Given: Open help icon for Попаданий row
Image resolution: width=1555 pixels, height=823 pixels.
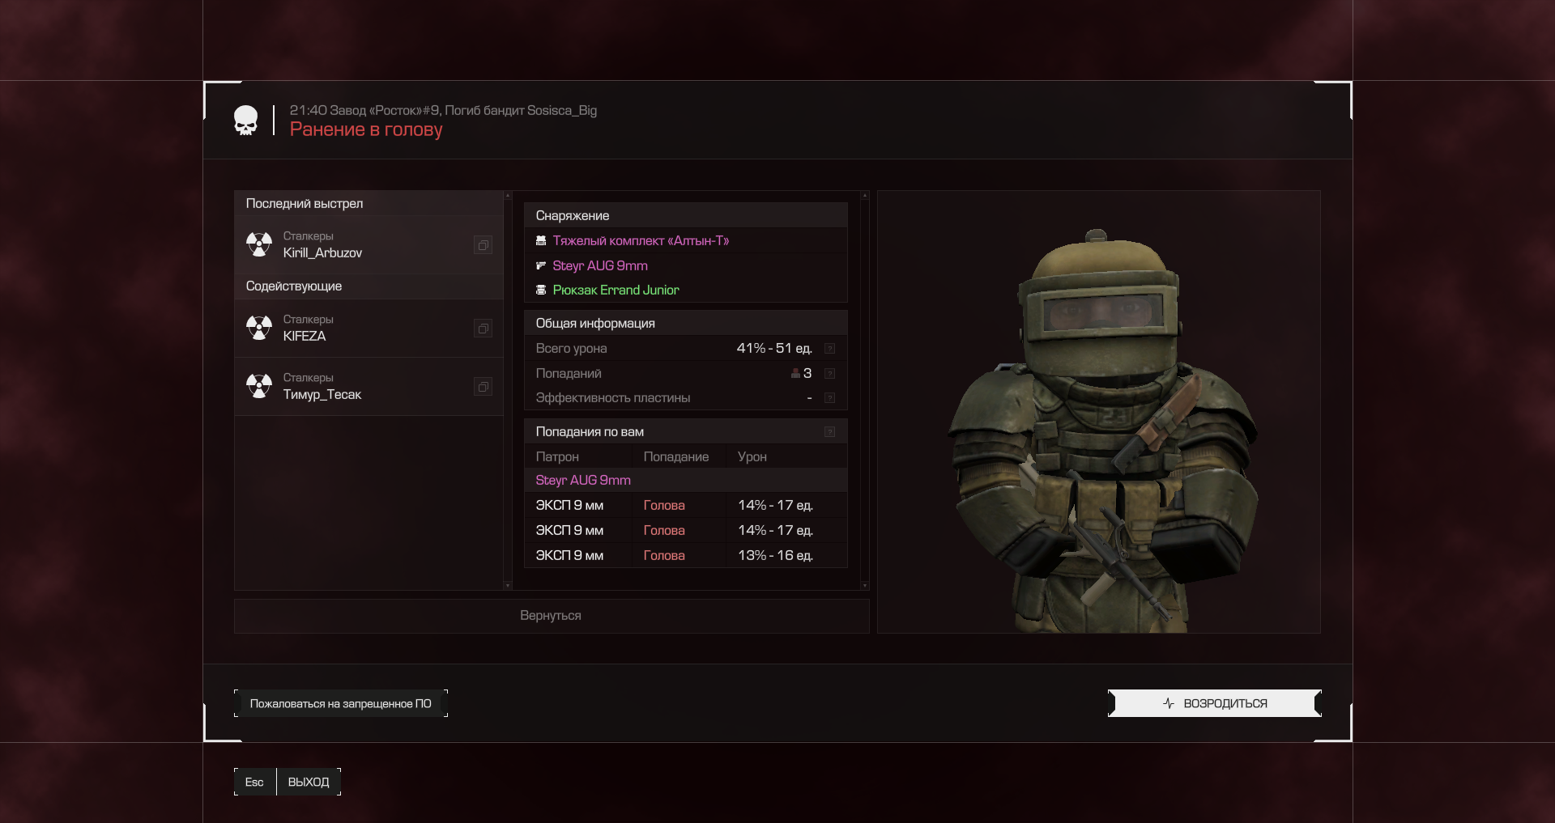Looking at the screenshot, I should coord(829,374).
